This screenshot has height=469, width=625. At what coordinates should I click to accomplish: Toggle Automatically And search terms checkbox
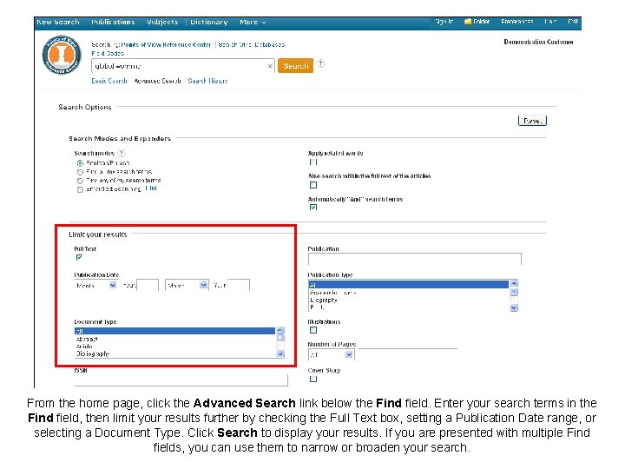coord(313,208)
